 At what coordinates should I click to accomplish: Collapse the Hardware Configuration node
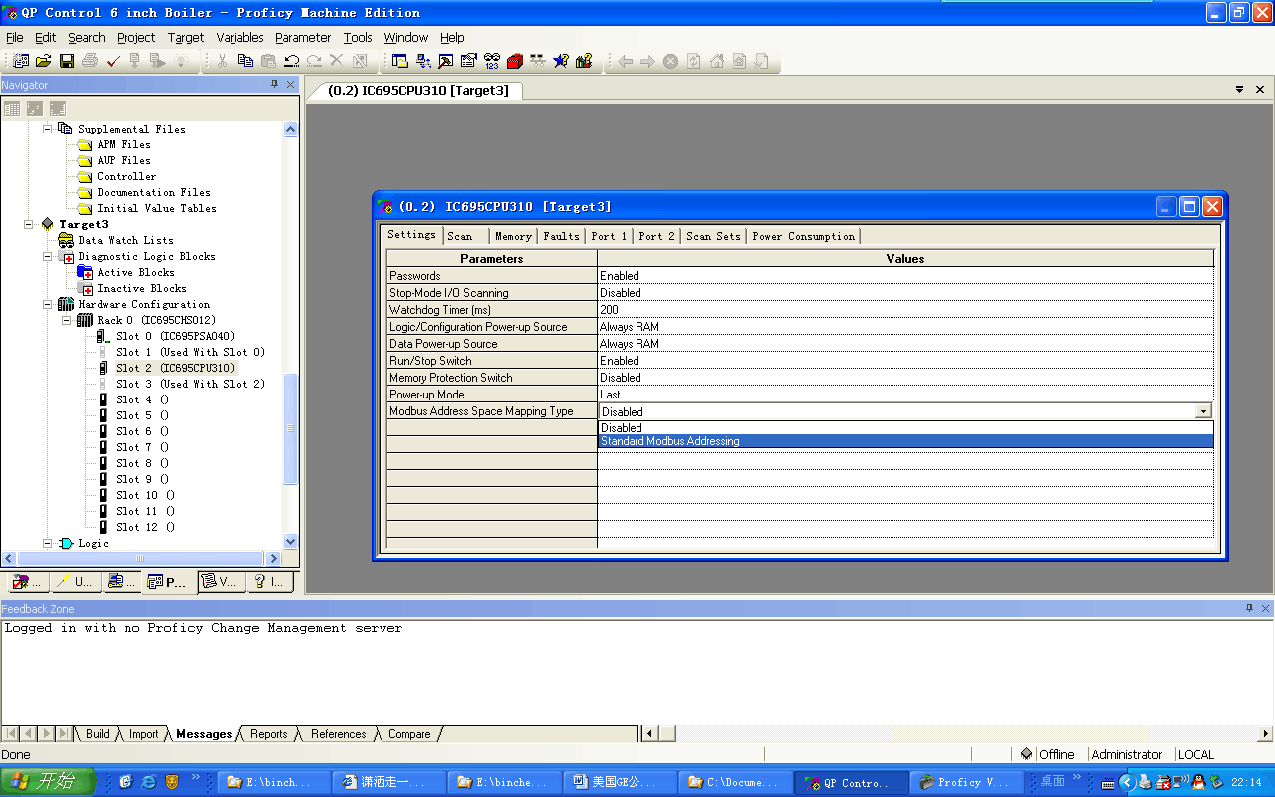47,304
